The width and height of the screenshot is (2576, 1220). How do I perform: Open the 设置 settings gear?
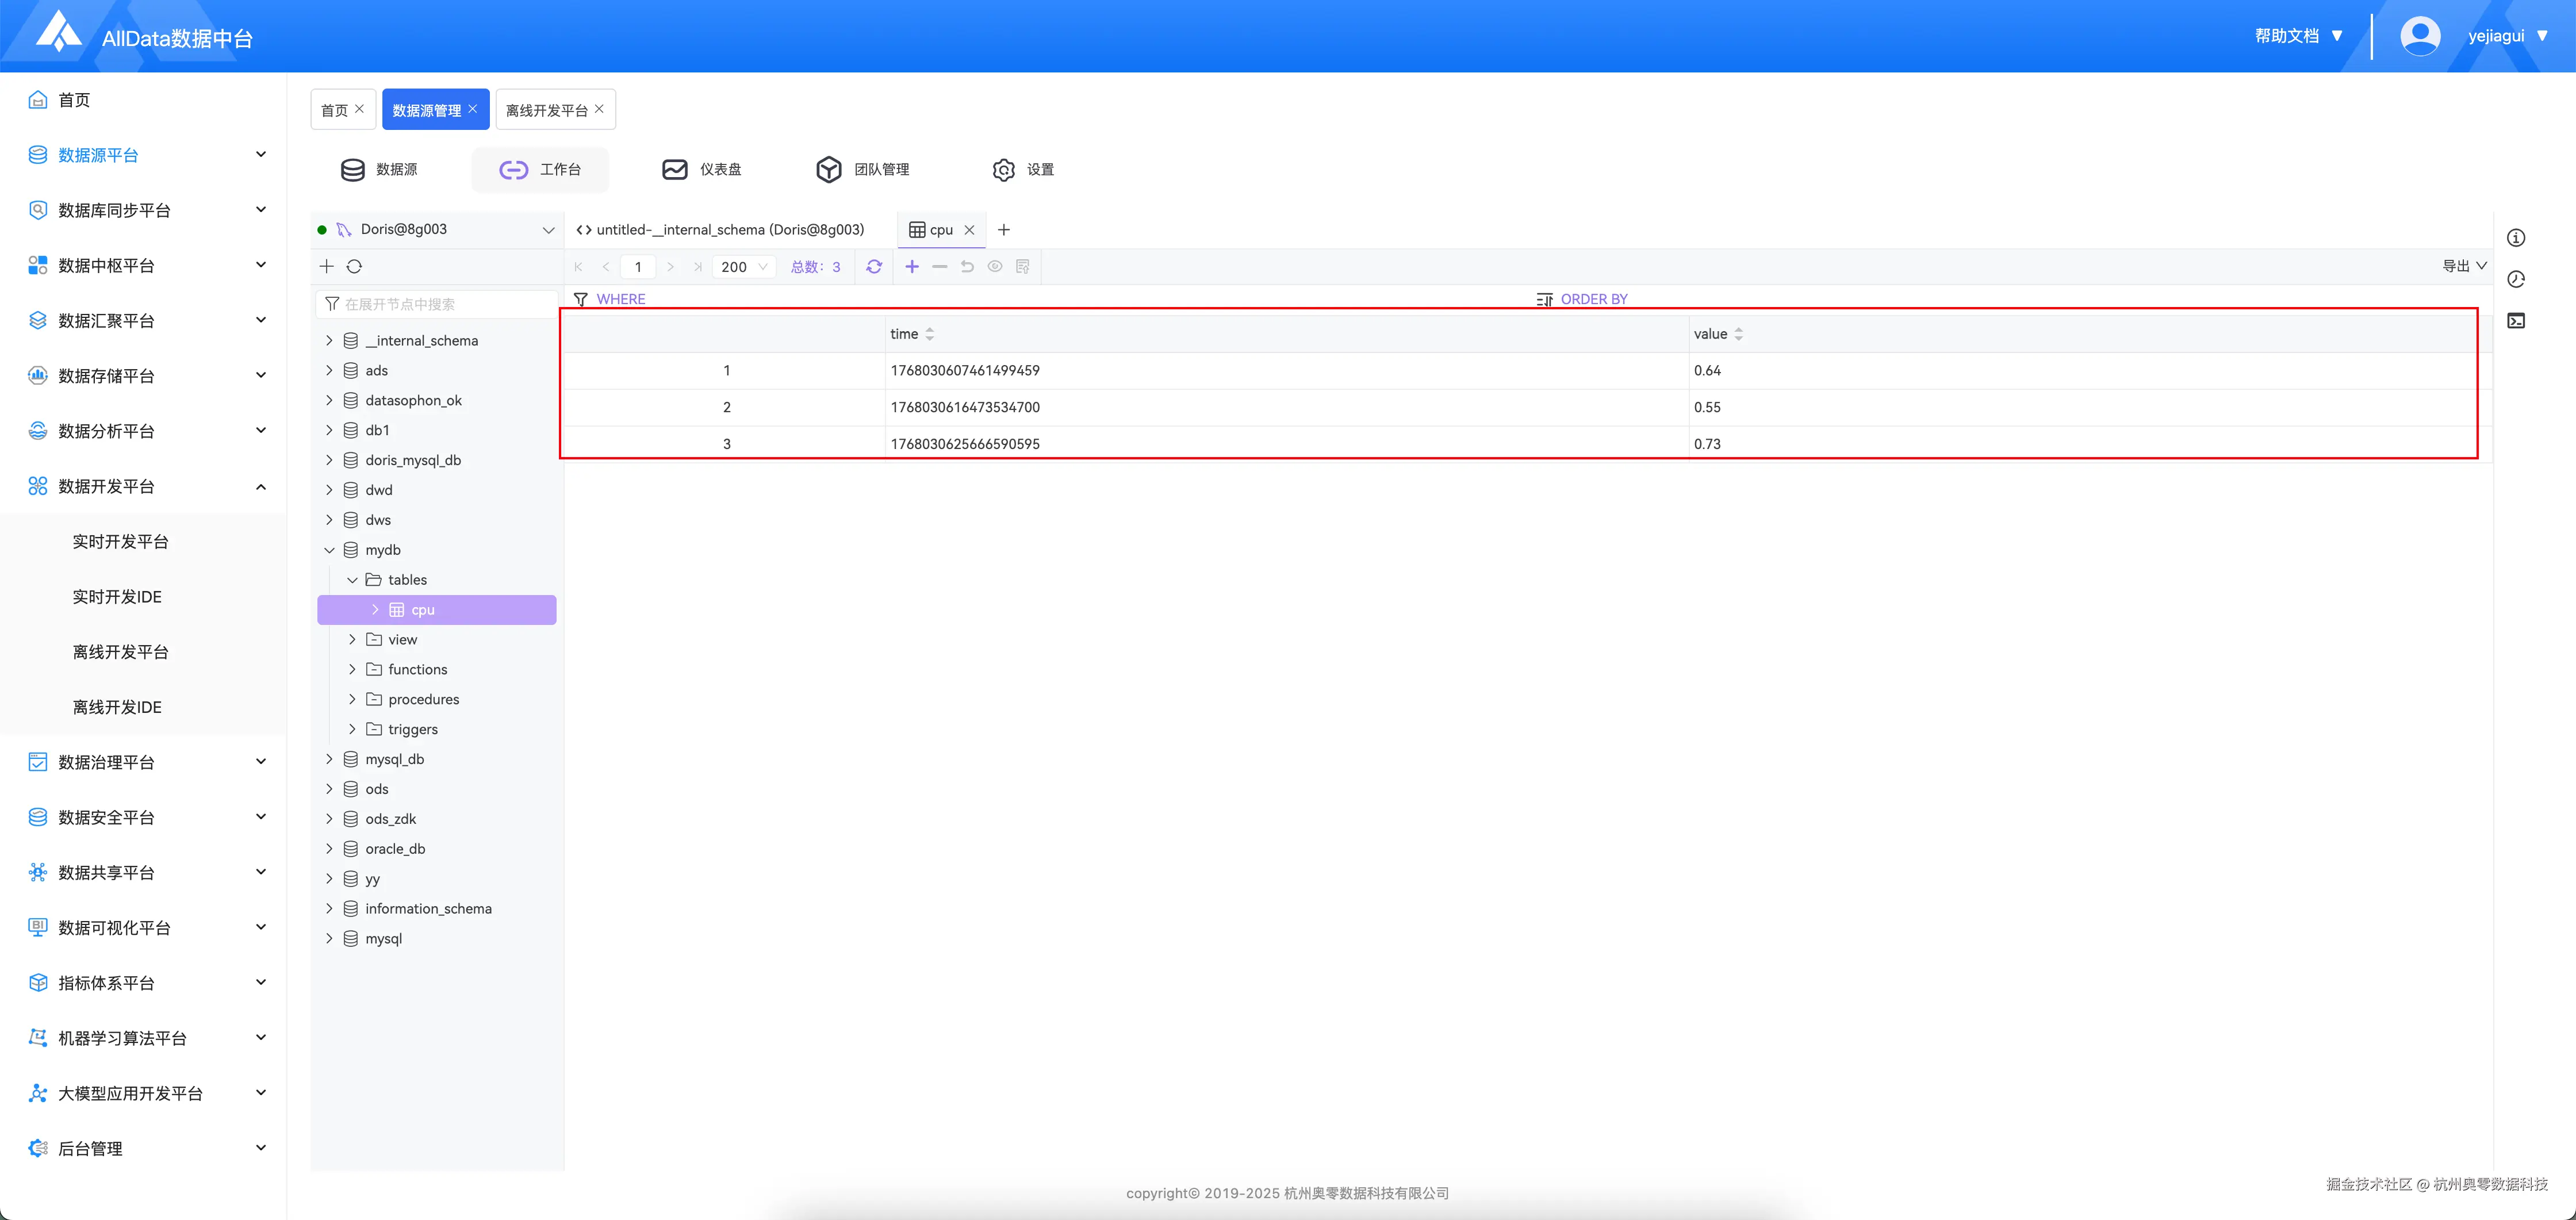pyautogui.click(x=1003, y=169)
